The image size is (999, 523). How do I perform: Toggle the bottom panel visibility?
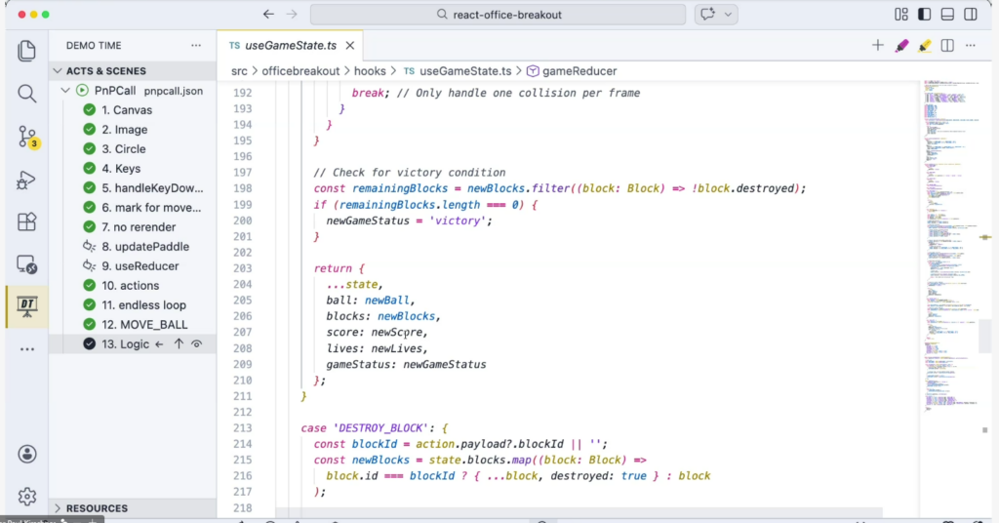coord(946,15)
